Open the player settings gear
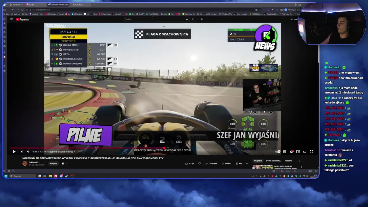This screenshot has height=207, width=368. pyautogui.click(x=292, y=152)
